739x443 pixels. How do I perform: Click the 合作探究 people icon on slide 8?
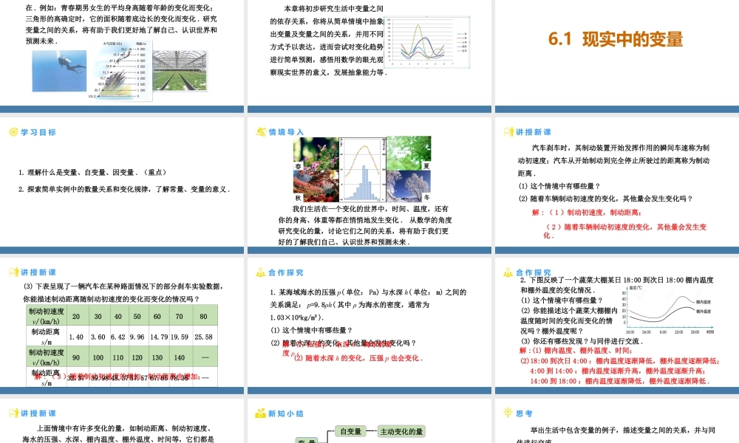(x=260, y=272)
